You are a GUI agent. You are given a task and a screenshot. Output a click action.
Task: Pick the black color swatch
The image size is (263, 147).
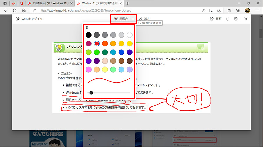(89, 35)
